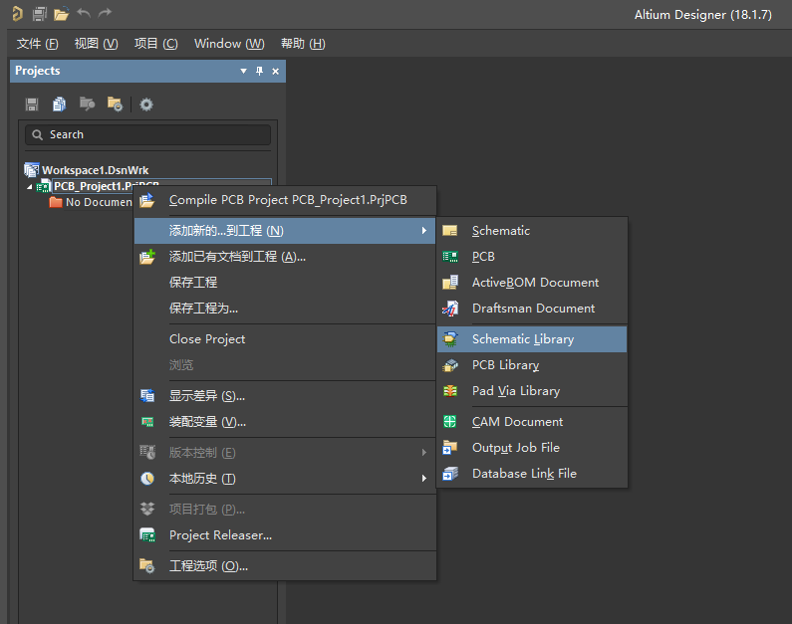Open the 文件 (F) menu
792x624 pixels.
coord(38,44)
